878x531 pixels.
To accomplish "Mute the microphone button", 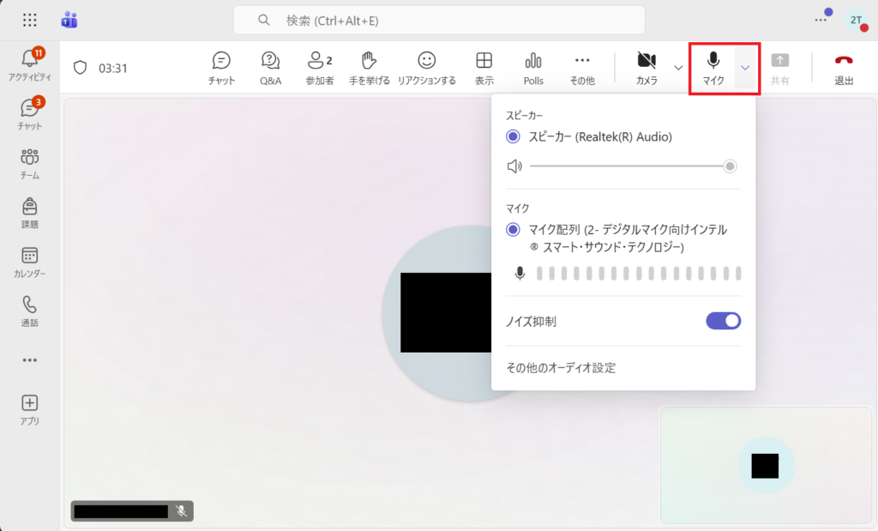I will tap(713, 68).
